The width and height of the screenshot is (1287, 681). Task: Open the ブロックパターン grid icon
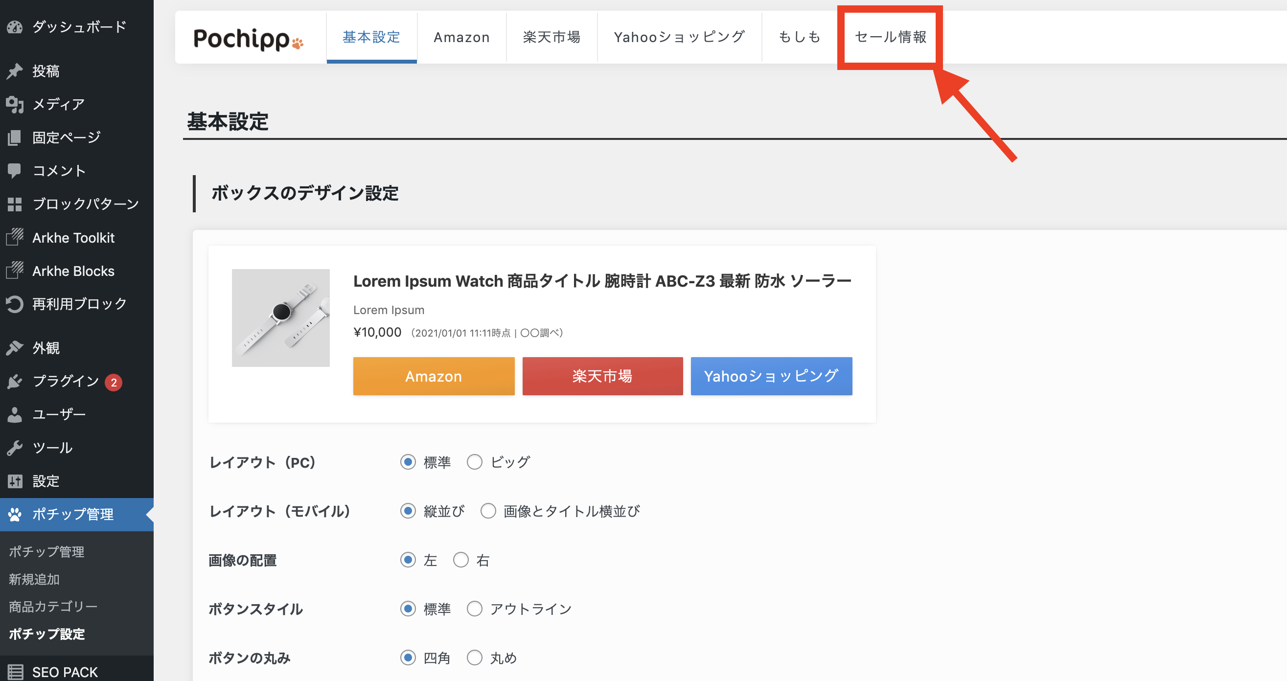[x=15, y=204]
